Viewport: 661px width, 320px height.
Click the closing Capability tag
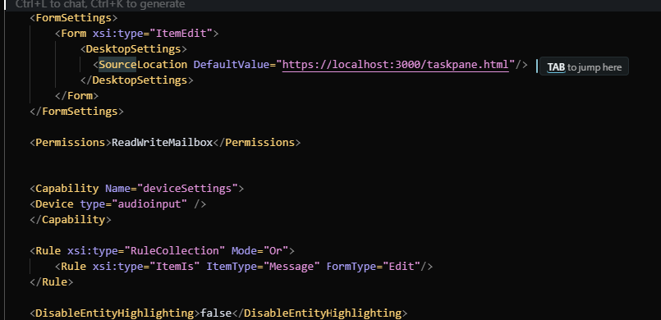71,219
